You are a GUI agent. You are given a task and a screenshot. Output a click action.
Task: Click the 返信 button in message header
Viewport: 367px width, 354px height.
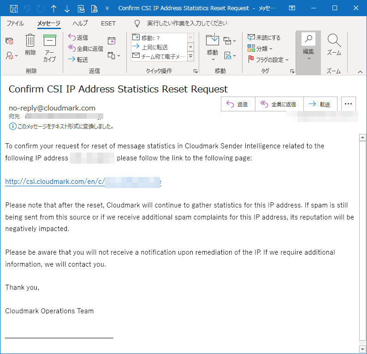(x=238, y=104)
